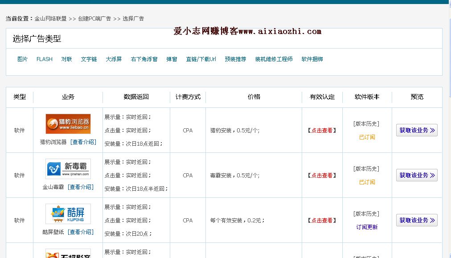Select the 装机维修工程师 ad type
Screen dimensions: 451x258
point(274,59)
